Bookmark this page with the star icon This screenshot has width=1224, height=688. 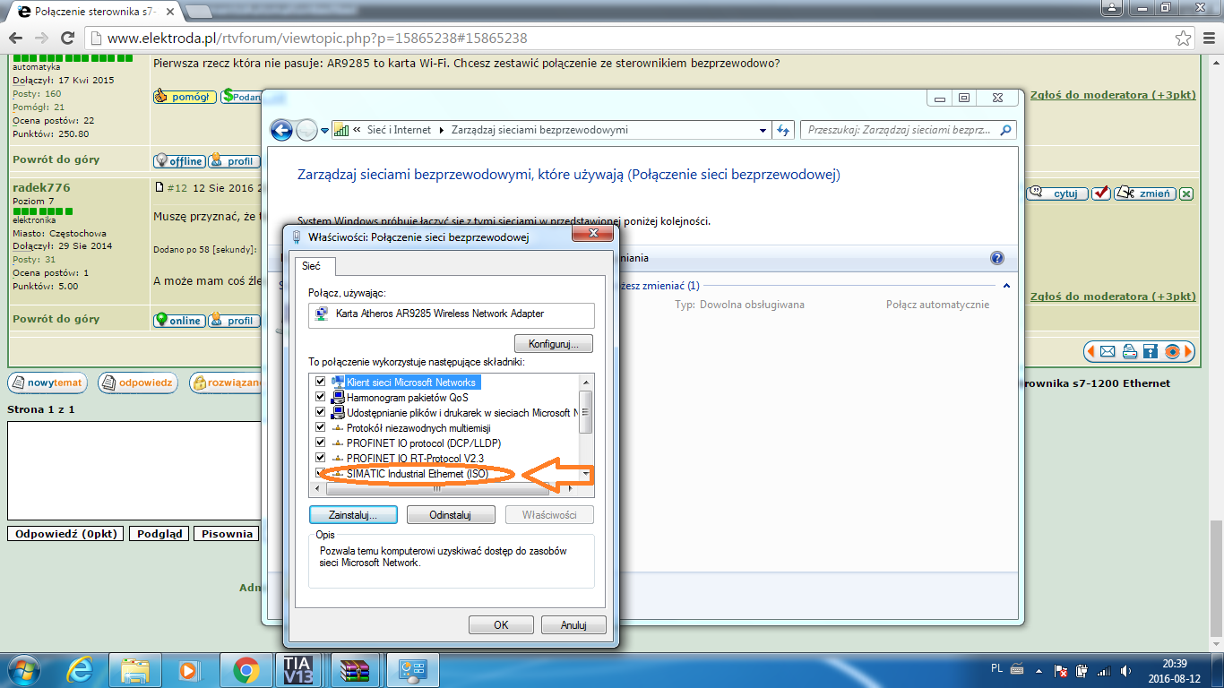tap(1183, 39)
